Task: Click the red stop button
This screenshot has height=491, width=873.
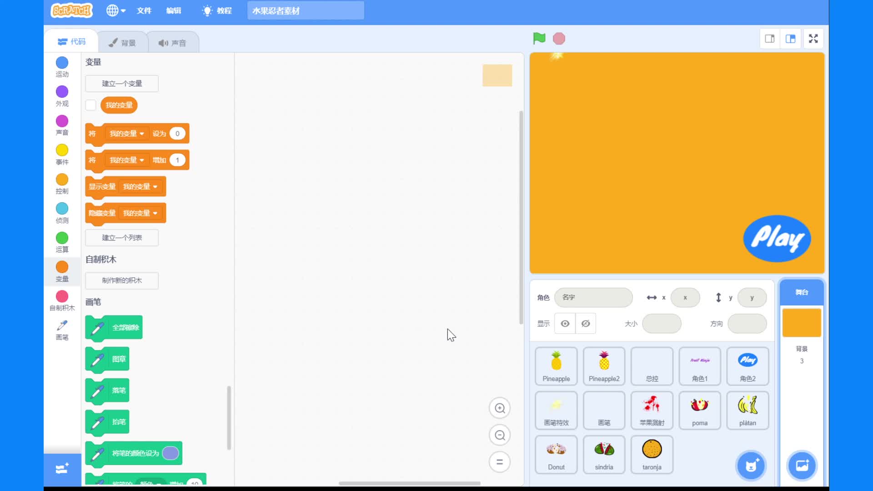Action: pyautogui.click(x=559, y=39)
